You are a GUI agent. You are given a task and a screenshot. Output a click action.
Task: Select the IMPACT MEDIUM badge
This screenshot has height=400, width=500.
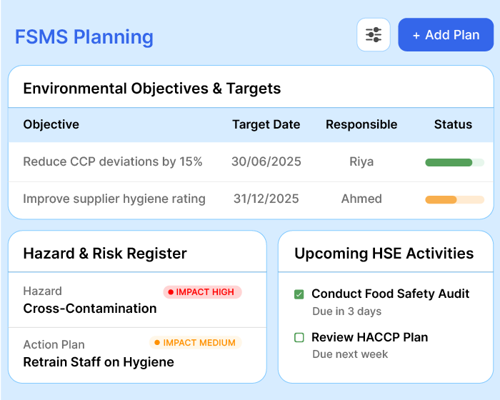195,343
